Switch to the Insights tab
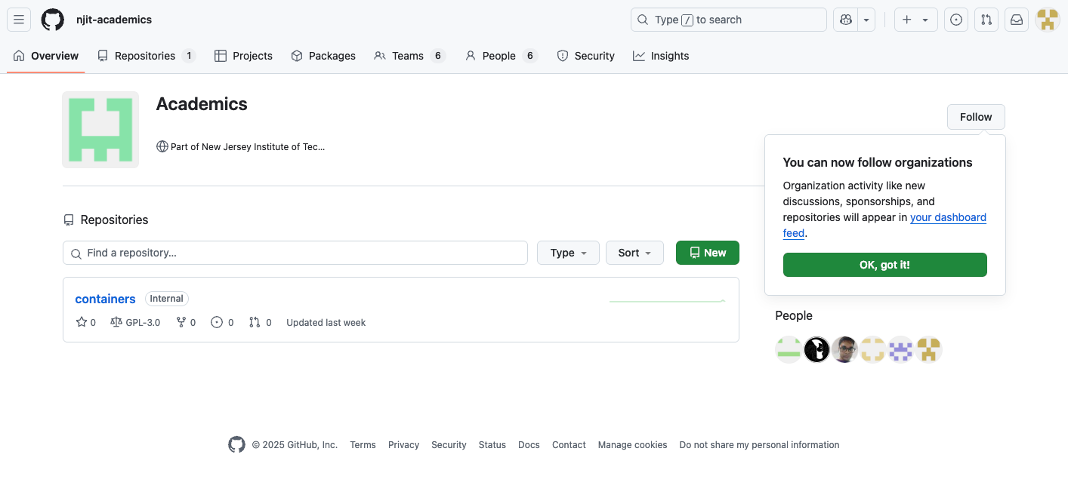 pos(661,56)
